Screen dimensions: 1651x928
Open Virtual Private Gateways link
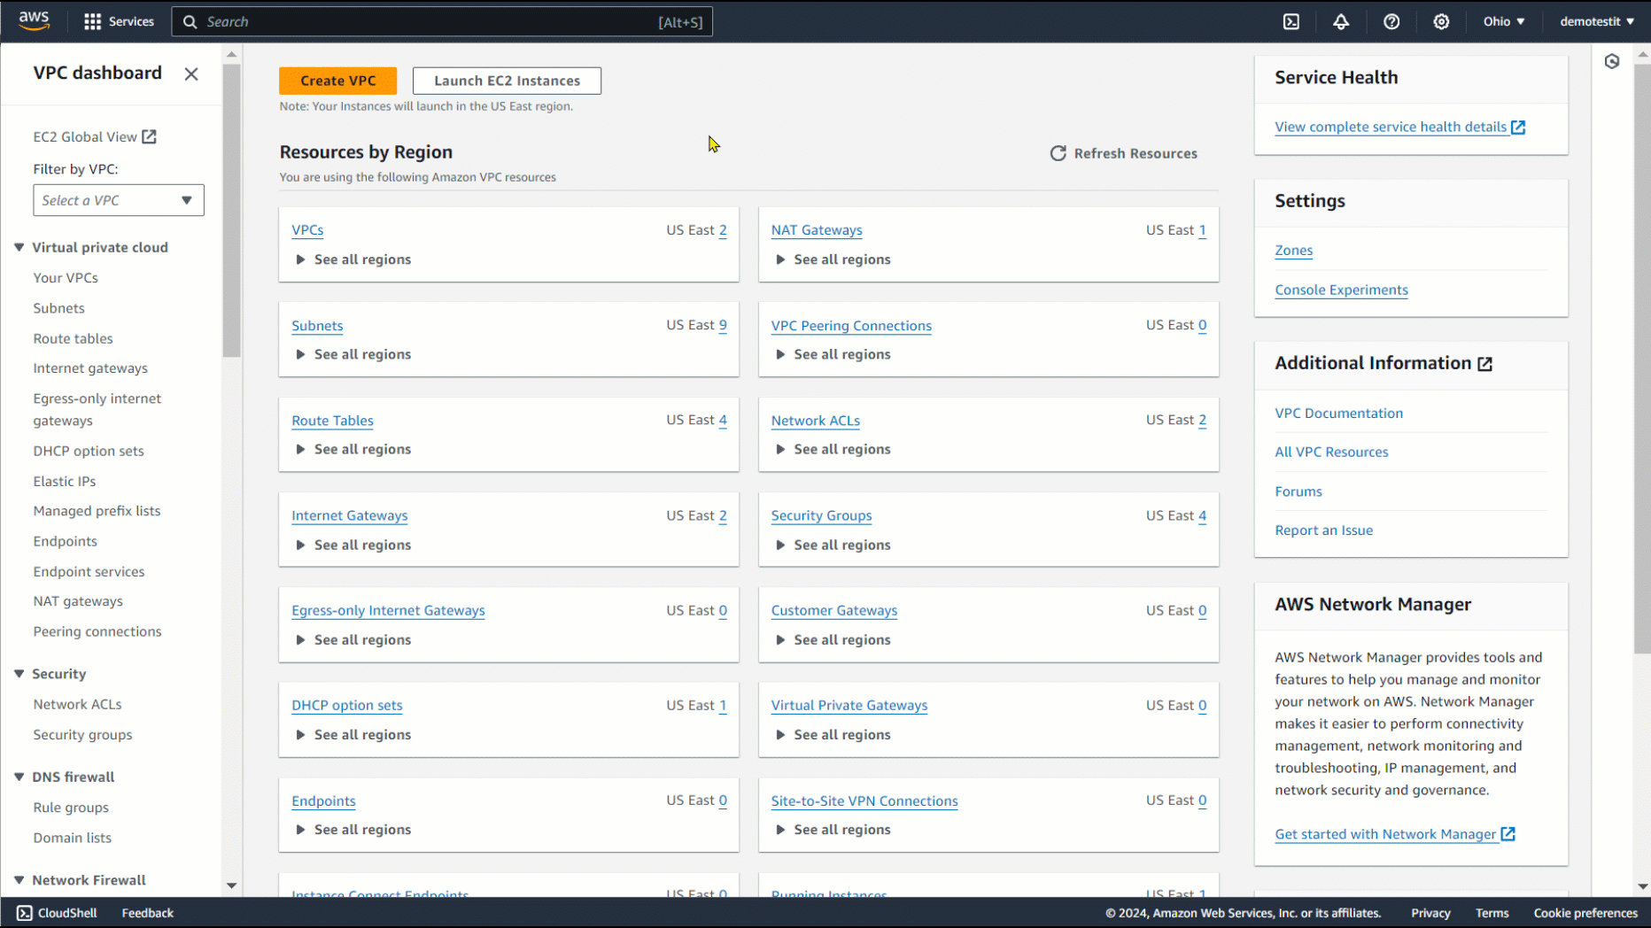tap(849, 706)
